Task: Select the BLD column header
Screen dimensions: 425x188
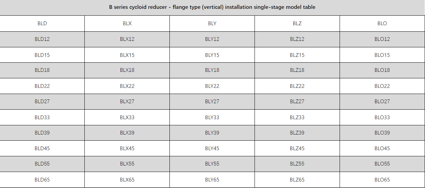Action: [x=42, y=23]
